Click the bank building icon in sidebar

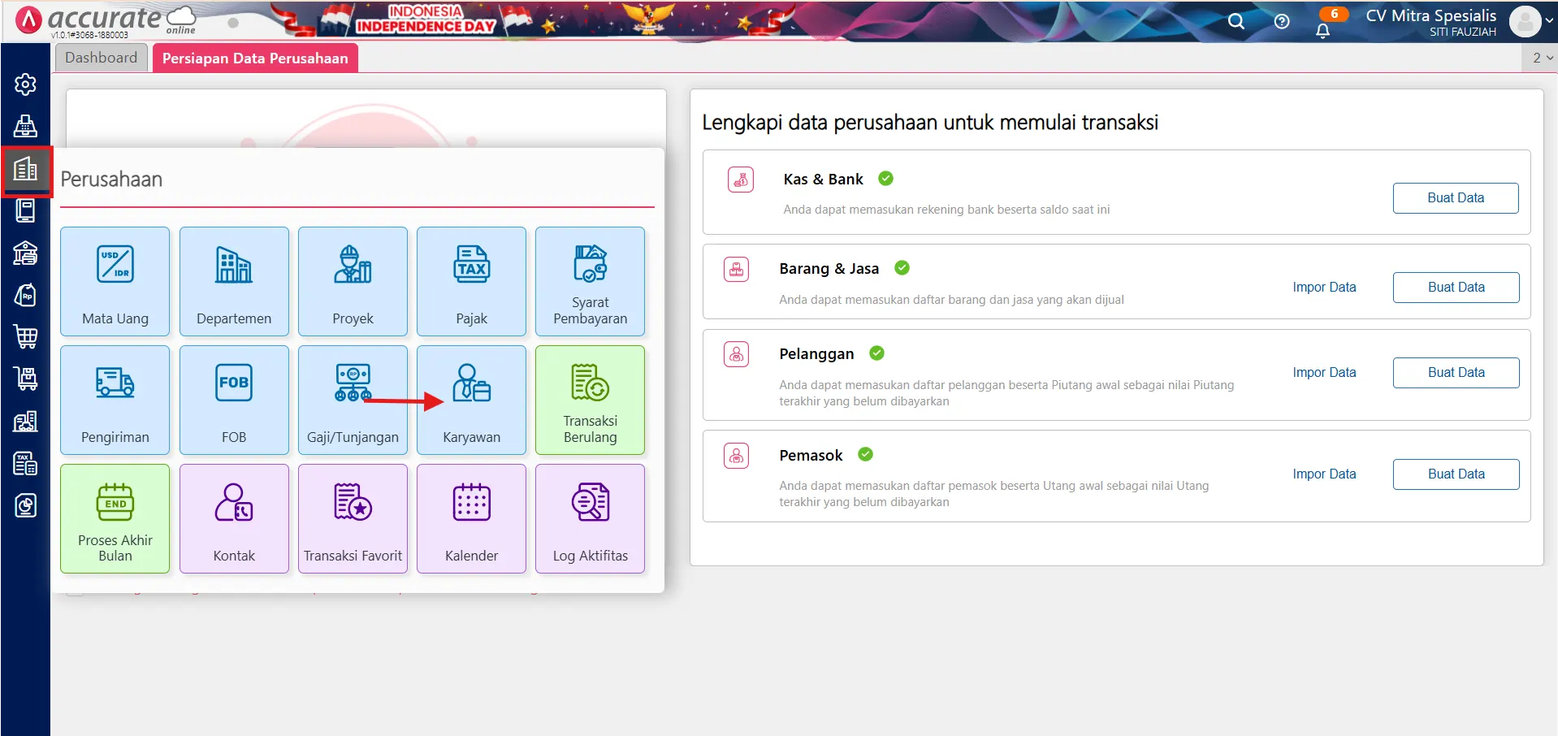click(x=25, y=253)
